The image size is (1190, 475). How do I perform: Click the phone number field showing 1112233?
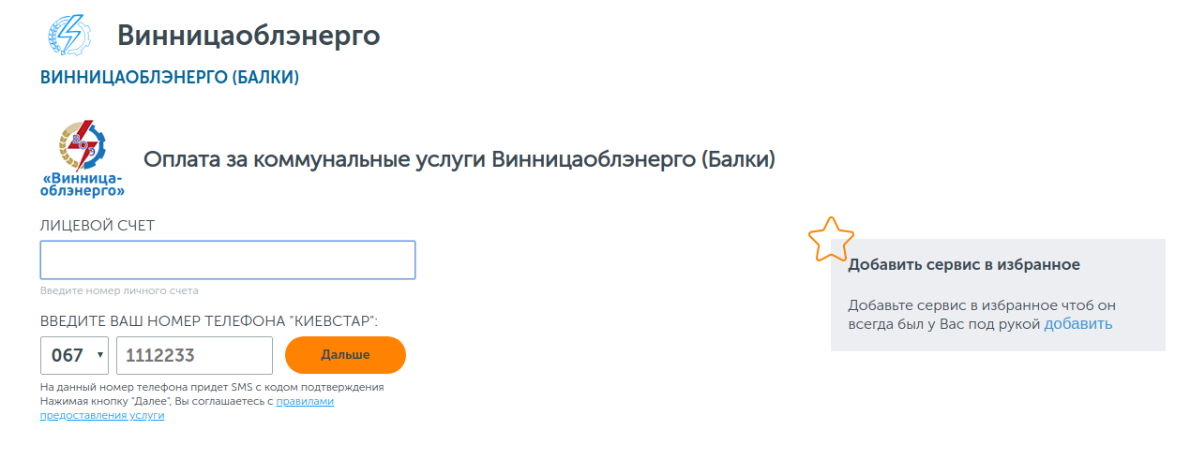coord(194,355)
